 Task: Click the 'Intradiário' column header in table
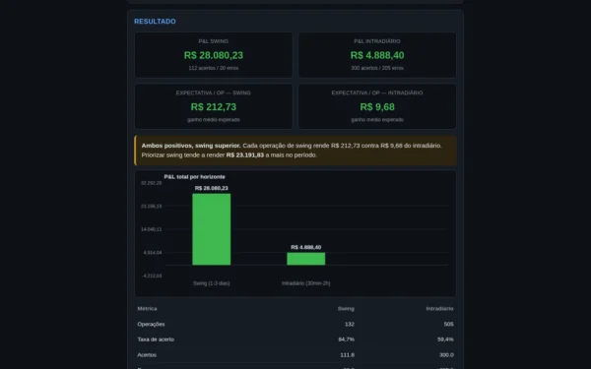click(x=440, y=309)
